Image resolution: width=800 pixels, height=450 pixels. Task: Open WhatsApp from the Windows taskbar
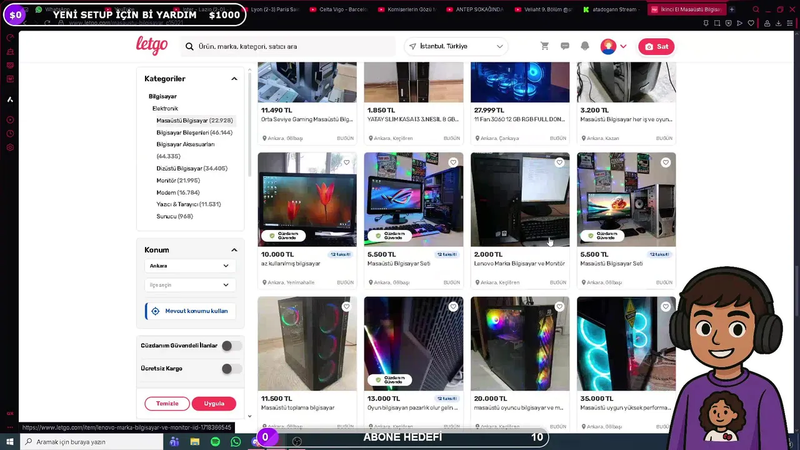click(236, 441)
